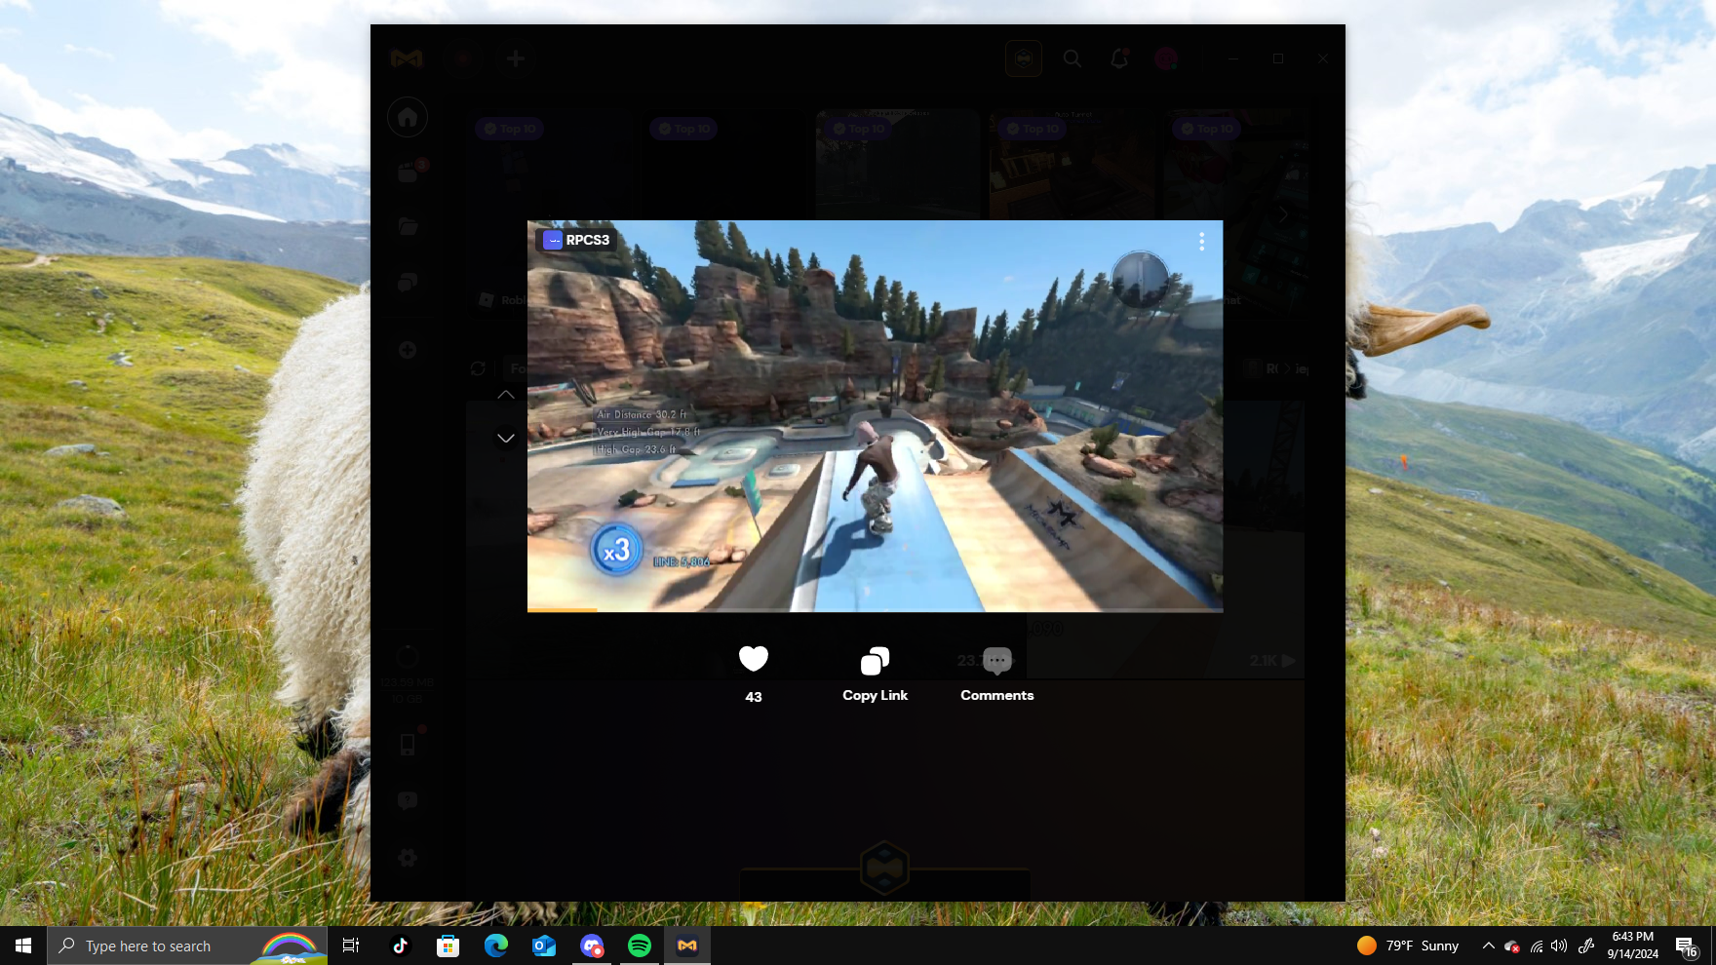
Task: Go to next clip with down chevron
Action: (505, 439)
